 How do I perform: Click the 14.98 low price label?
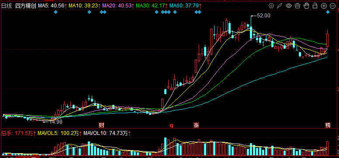click(56, 122)
